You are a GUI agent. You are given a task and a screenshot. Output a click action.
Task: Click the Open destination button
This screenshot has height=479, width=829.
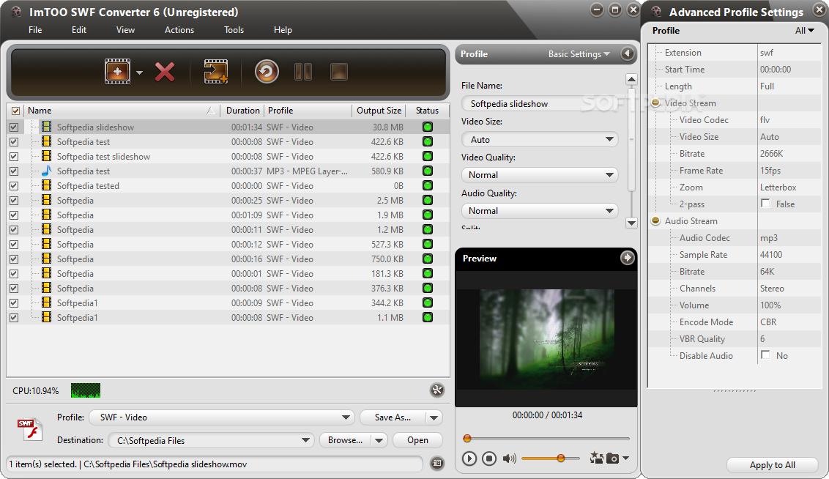point(417,440)
